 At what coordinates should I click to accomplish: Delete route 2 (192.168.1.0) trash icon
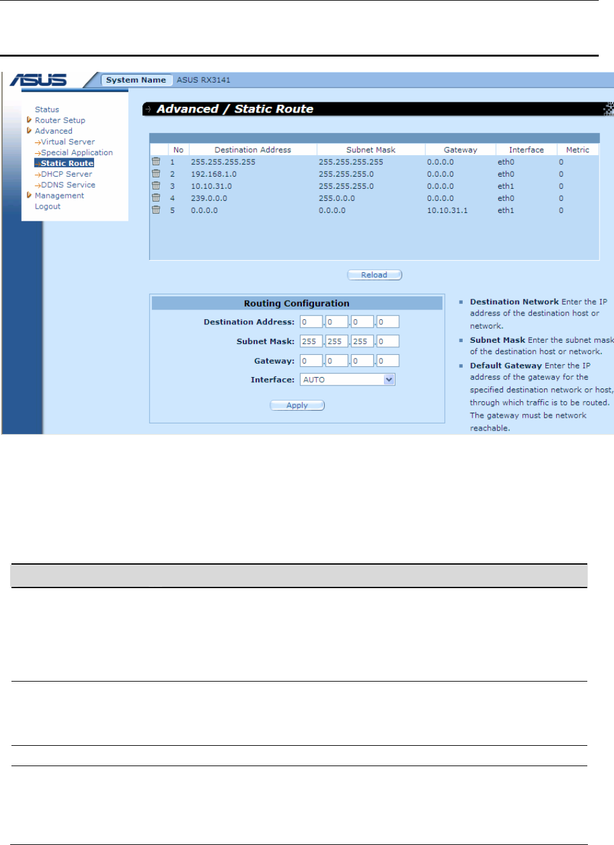[x=156, y=174]
